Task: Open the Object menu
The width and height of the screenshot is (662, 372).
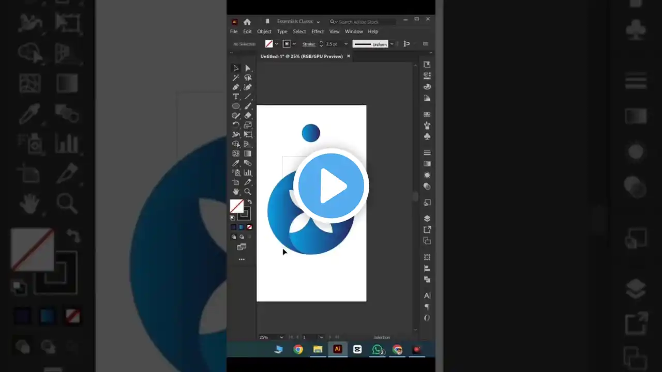Action: 264,32
